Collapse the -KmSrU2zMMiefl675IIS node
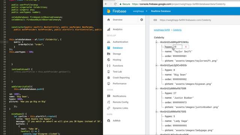Screen dimensions: 240x135 point(156,112)
